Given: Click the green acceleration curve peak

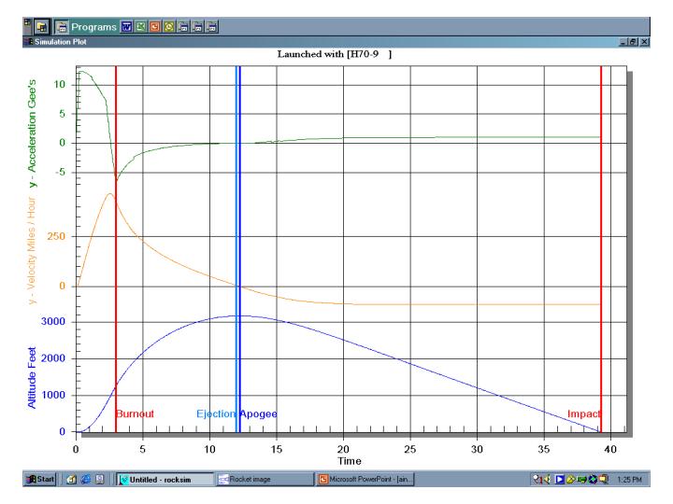Looking at the screenshot, I should click(81, 71).
